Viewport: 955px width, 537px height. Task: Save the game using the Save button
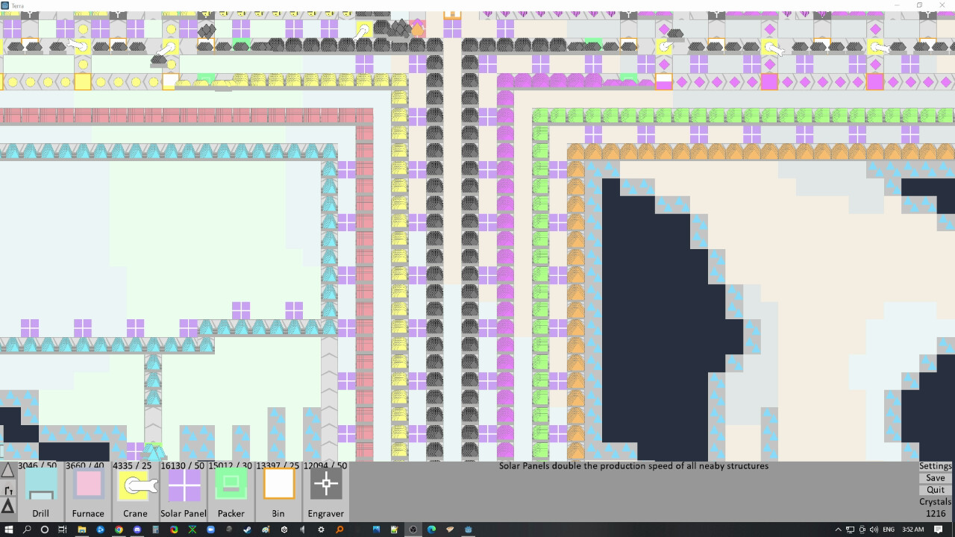pyautogui.click(x=935, y=477)
